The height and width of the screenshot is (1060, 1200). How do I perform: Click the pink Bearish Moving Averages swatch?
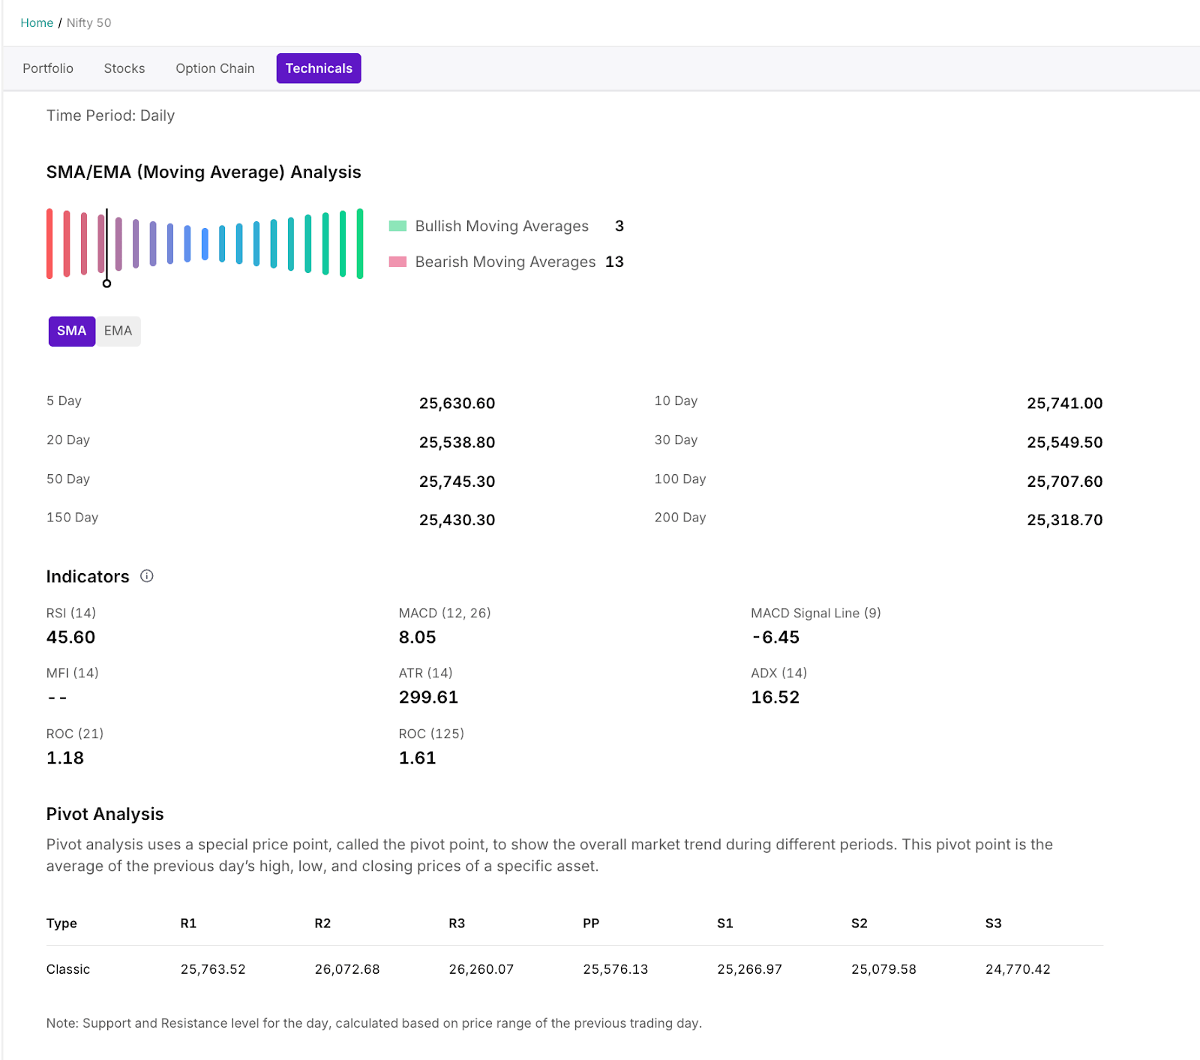[397, 262]
